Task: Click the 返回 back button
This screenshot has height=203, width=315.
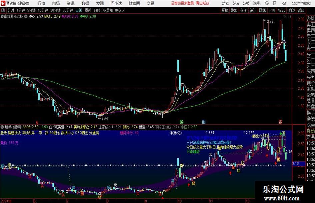Action: (301, 10)
